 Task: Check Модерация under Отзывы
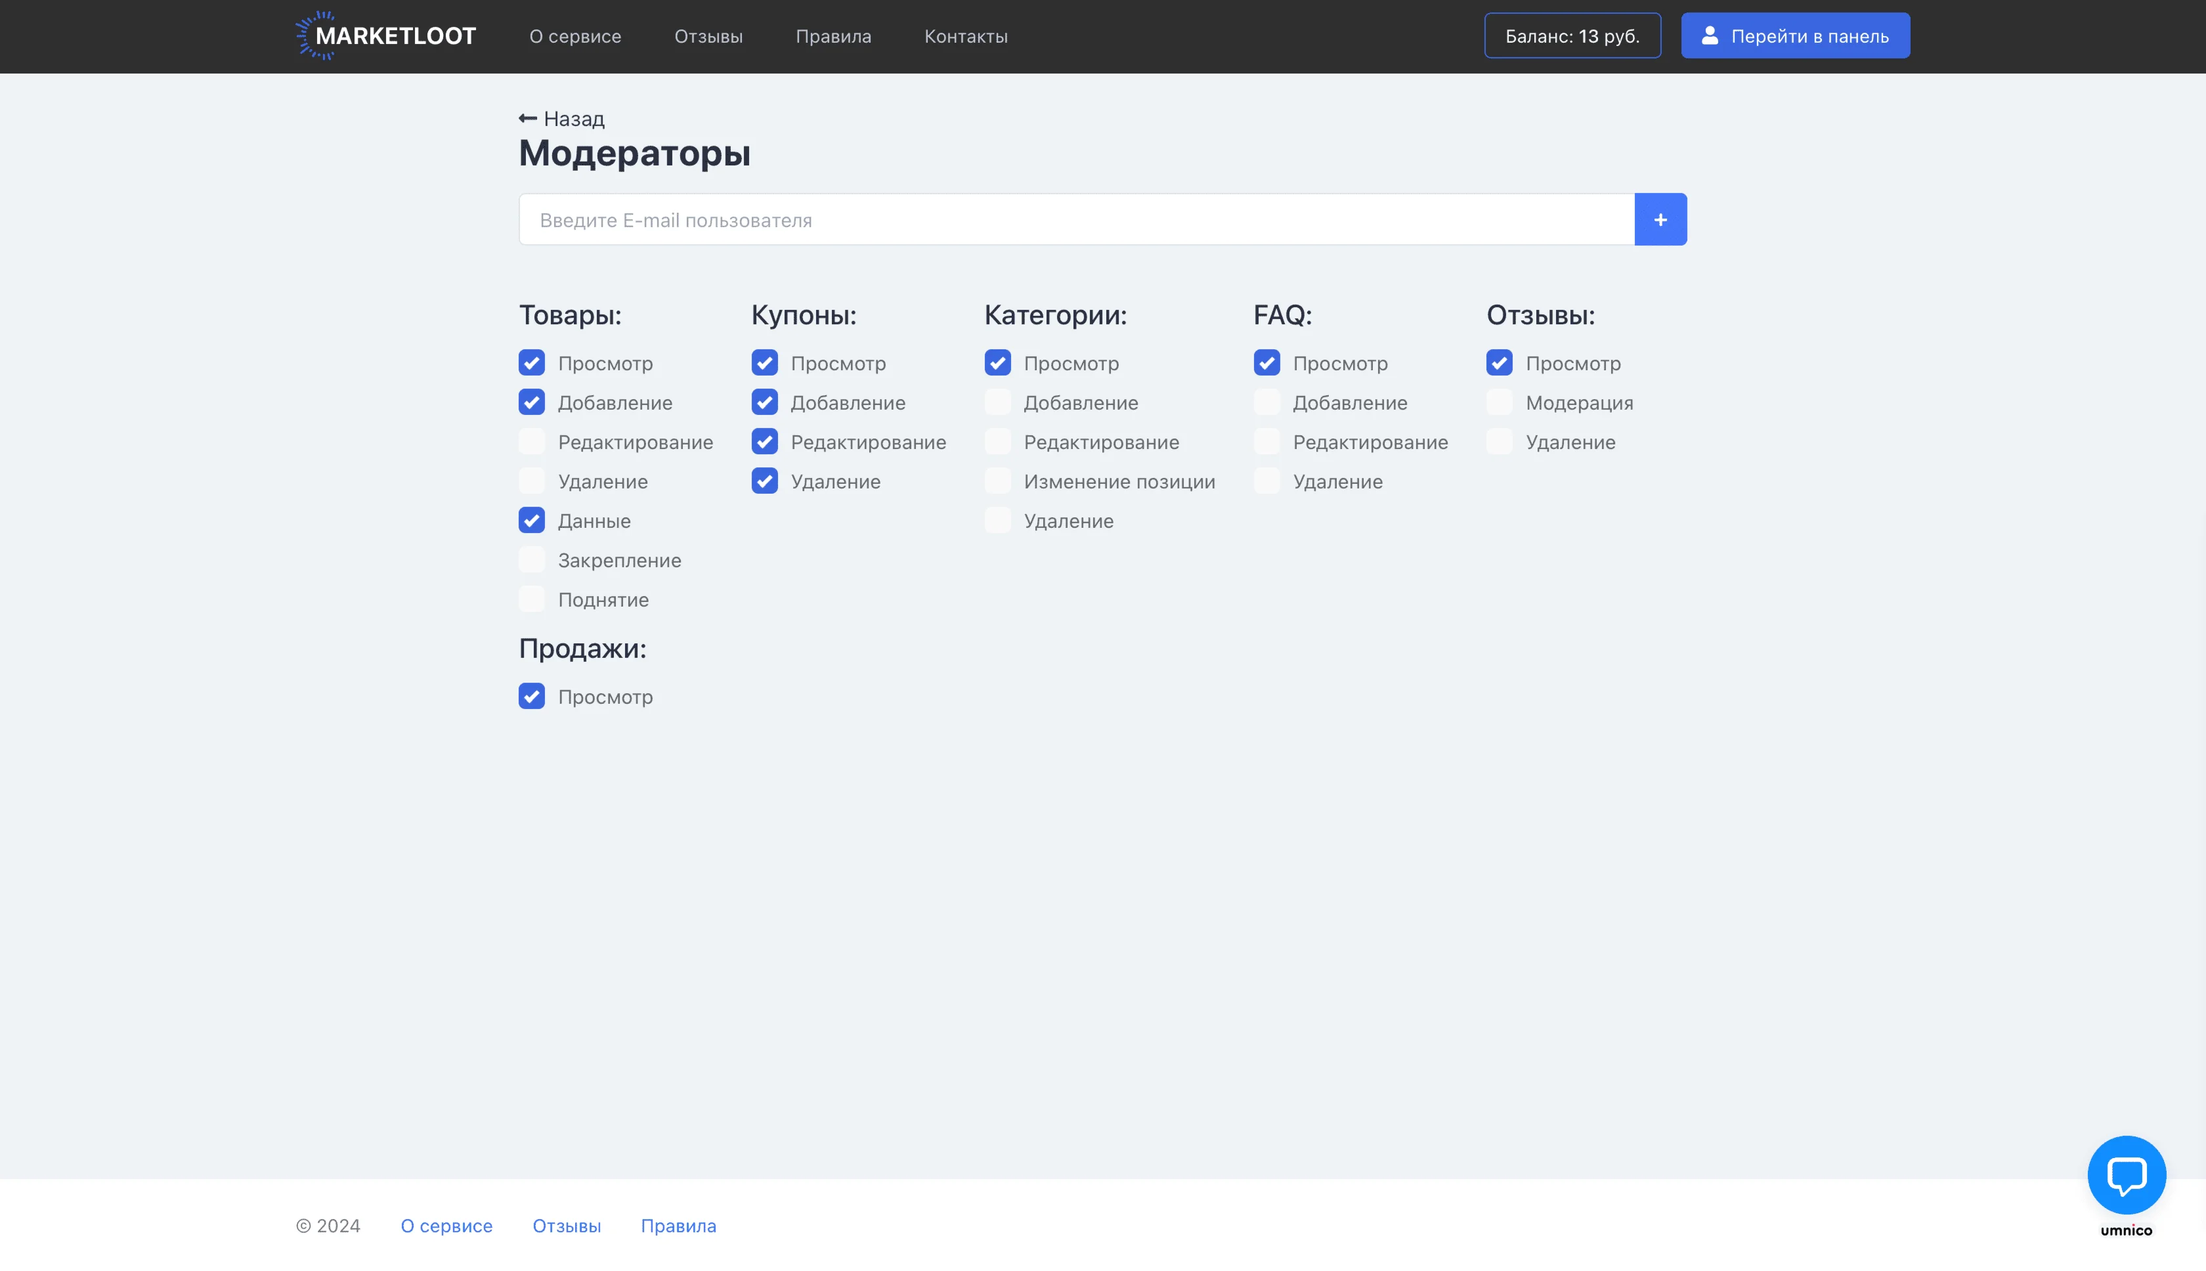coord(1499,402)
